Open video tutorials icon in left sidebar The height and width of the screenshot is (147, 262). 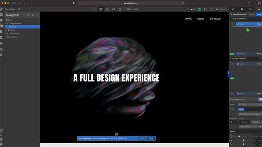1,139
